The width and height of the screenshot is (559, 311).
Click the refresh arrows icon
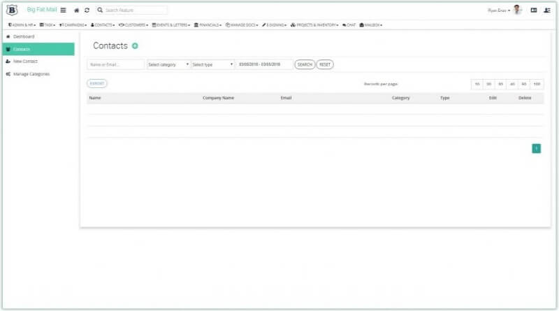(x=87, y=10)
